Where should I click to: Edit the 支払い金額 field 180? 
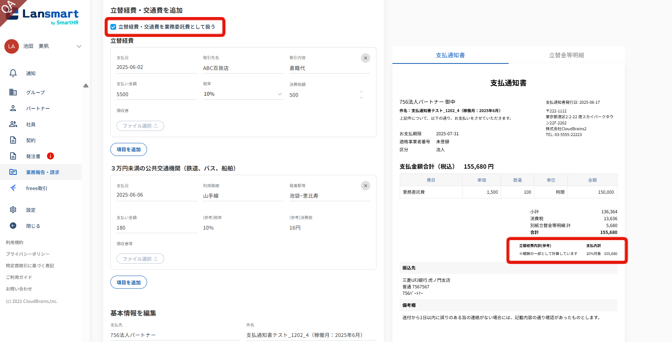[x=157, y=228]
